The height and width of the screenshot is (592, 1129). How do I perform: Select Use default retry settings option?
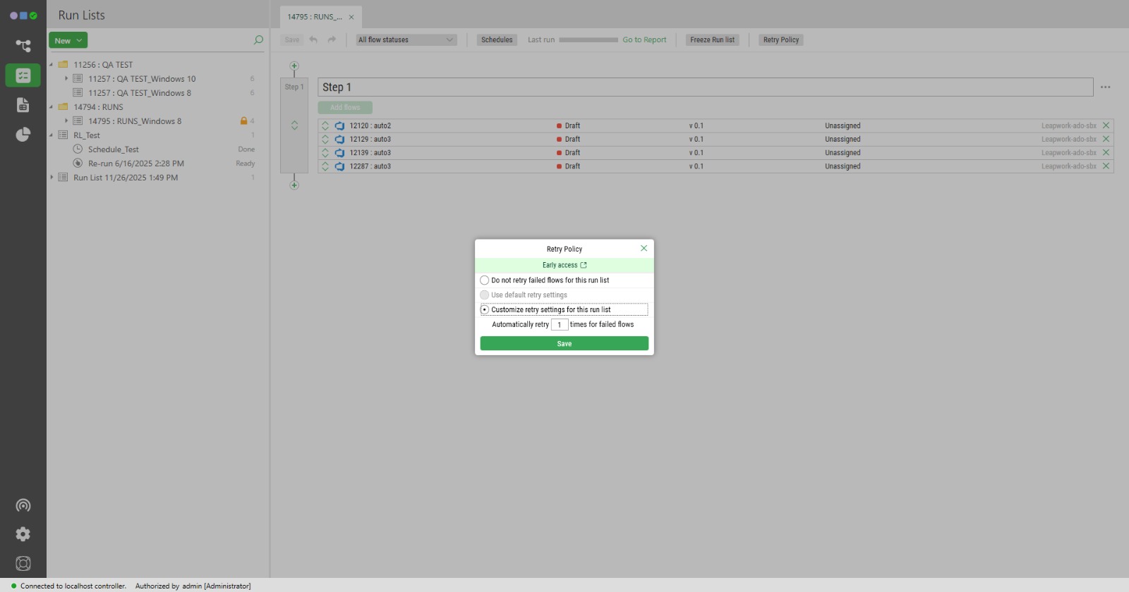point(485,295)
